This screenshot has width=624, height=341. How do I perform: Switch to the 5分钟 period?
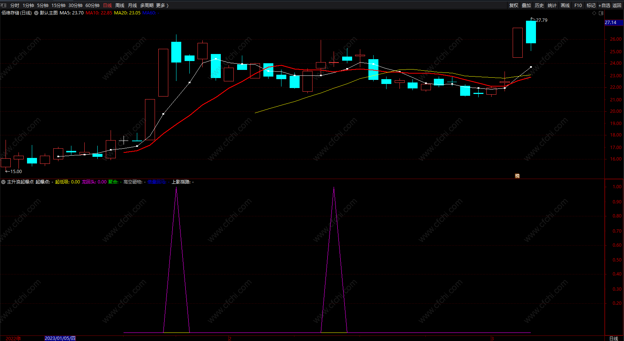43,5
